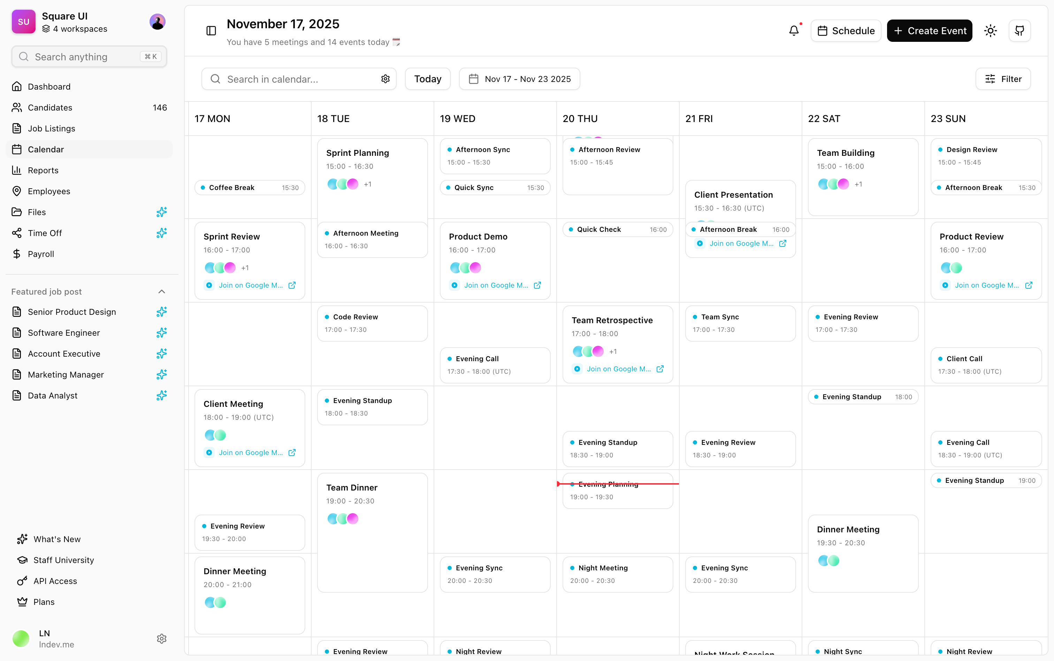Click the notifications bell icon

(x=794, y=31)
